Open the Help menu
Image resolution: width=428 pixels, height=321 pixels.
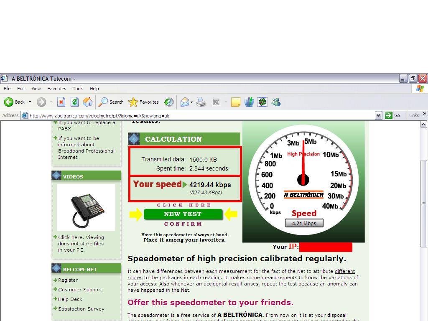pos(94,89)
